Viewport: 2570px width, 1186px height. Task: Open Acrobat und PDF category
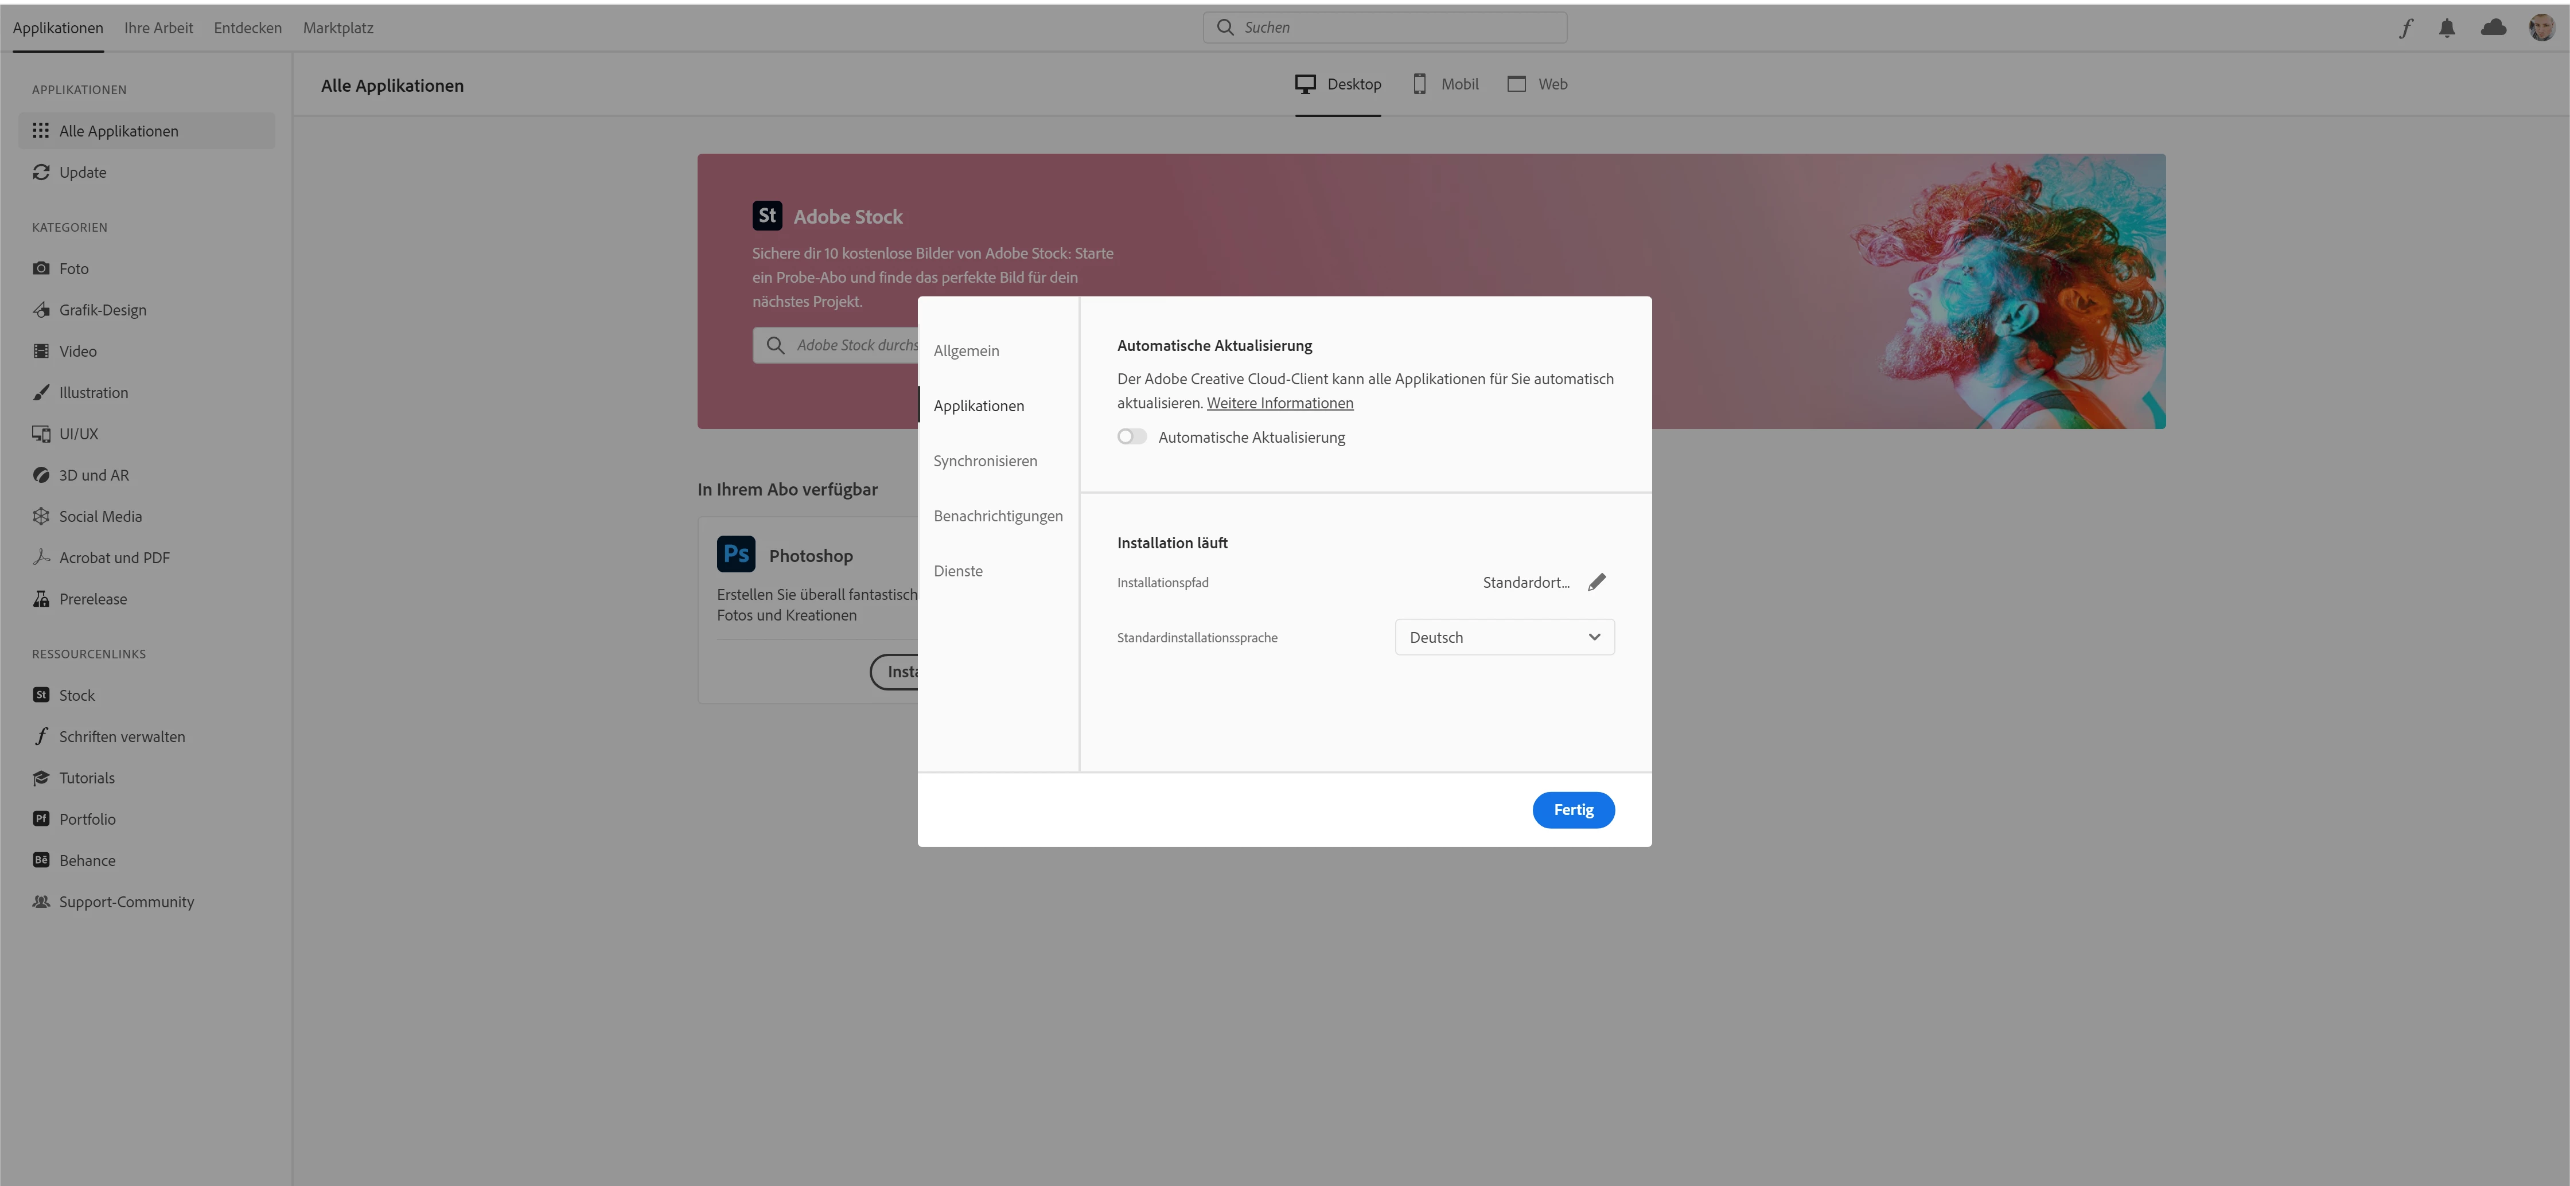pyautogui.click(x=114, y=557)
